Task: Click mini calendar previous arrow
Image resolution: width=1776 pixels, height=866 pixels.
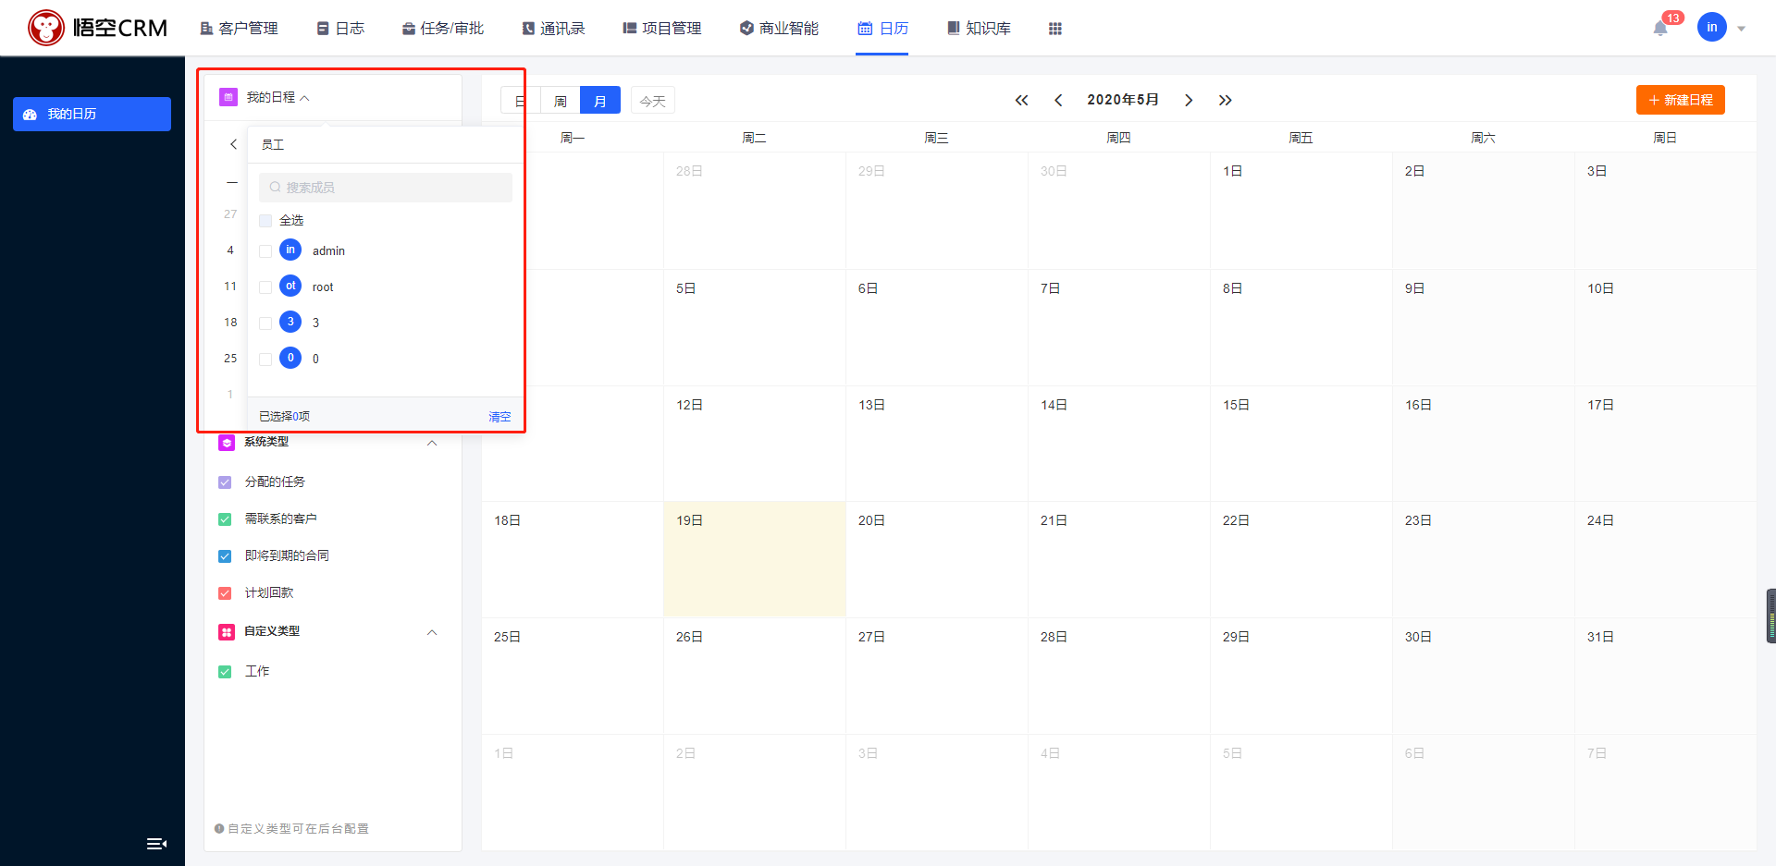Action: (233, 144)
